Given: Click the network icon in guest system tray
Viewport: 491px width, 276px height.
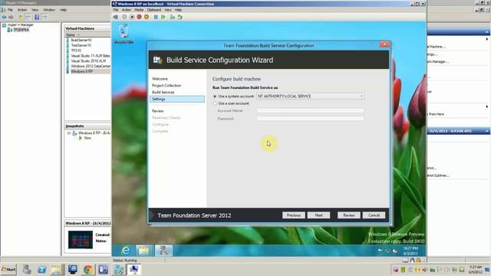Looking at the screenshot, I should [x=387, y=251].
